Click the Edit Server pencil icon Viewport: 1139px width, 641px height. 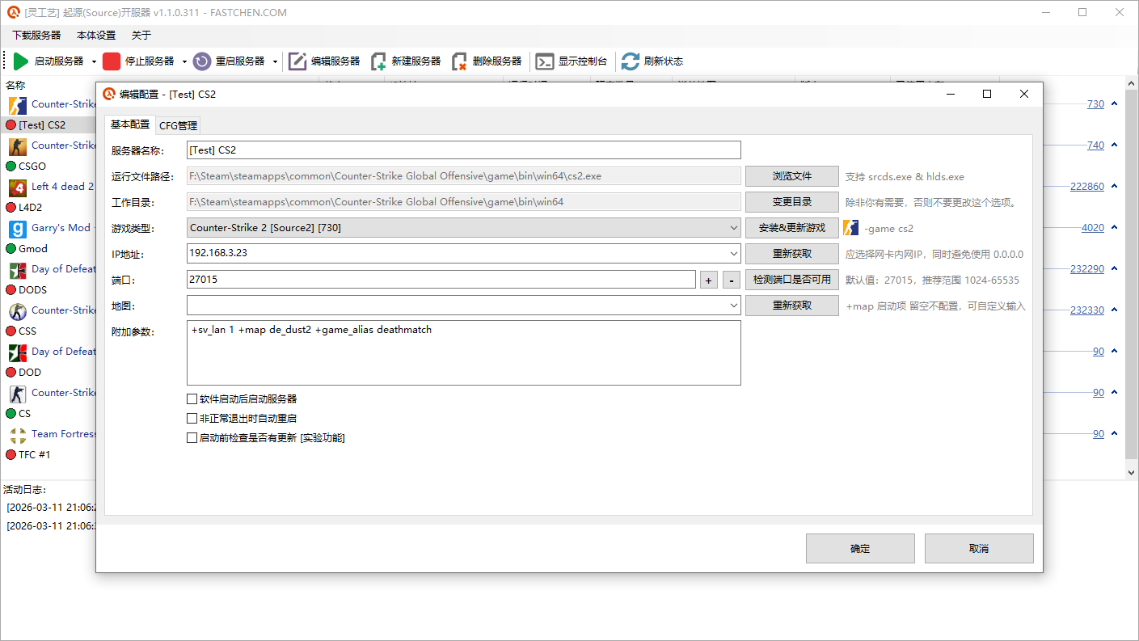coord(297,61)
